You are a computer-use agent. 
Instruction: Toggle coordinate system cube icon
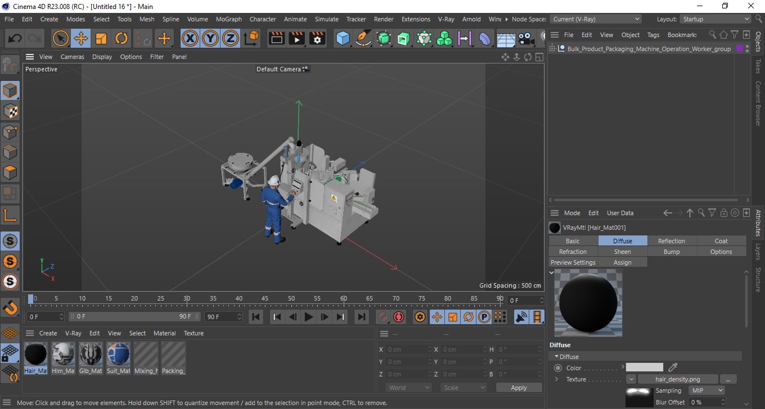point(252,38)
